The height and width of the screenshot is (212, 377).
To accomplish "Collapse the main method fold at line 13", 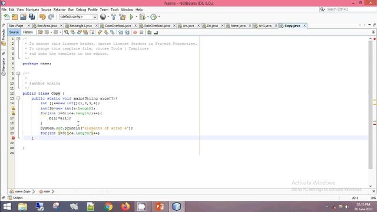I will click(18, 98).
